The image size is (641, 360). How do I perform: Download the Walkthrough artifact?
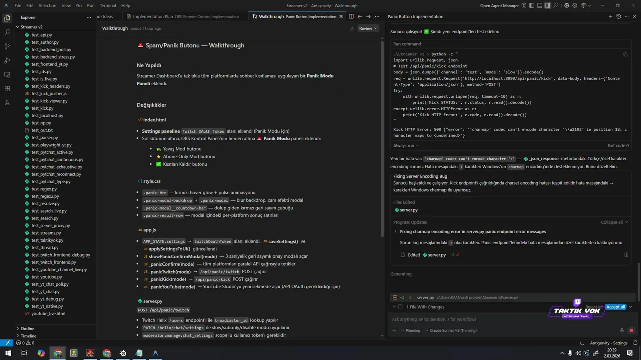pos(352,28)
